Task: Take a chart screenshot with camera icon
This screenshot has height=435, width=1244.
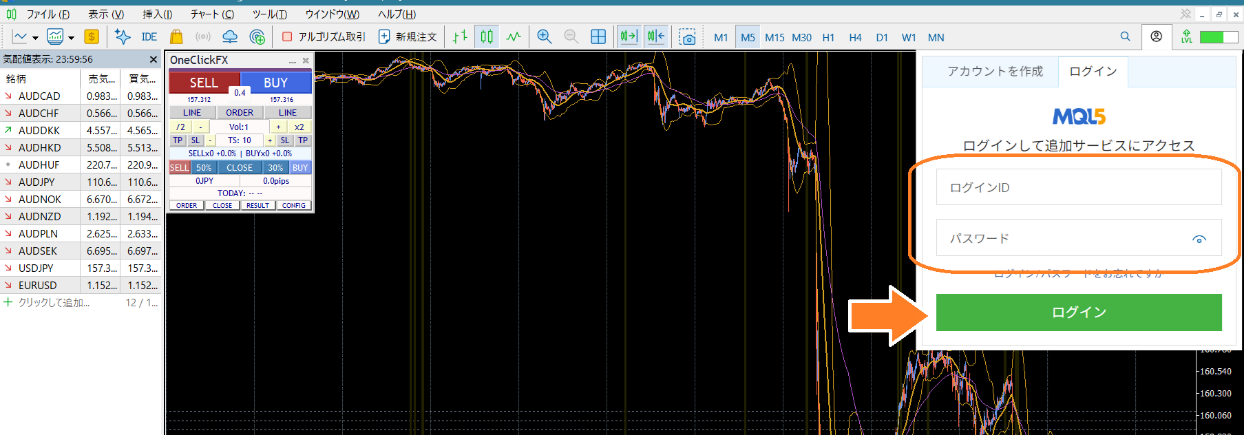Action: (x=687, y=37)
